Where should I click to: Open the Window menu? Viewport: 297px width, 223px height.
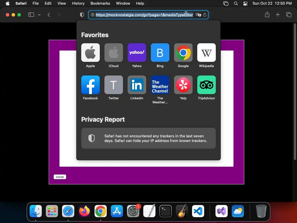coord(123,3)
